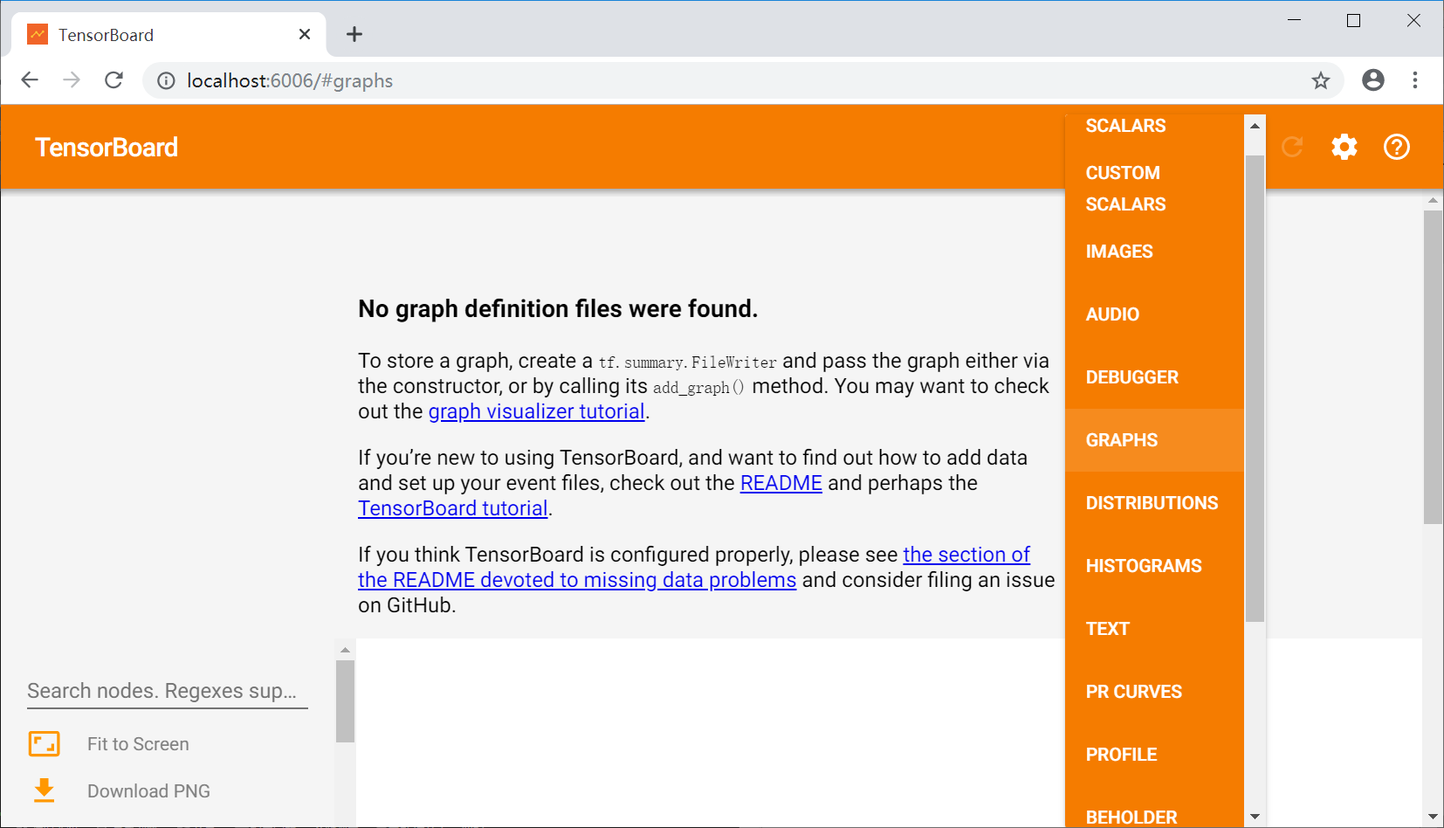Viewport: 1444px width, 828px height.
Task: Reload the page in the browser
Action: pyautogui.click(x=113, y=80)
